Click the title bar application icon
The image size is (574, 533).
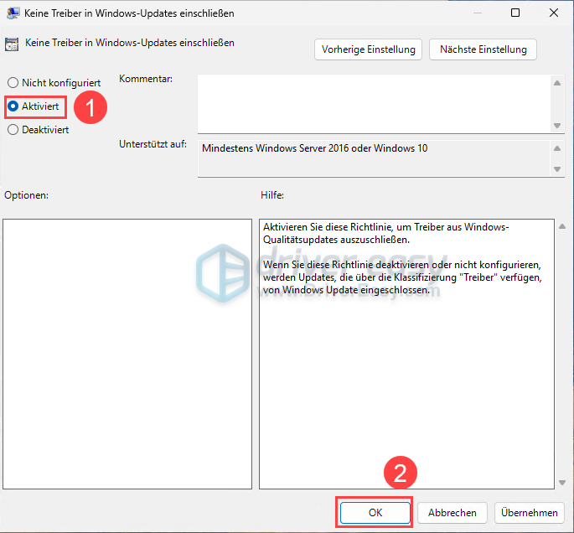[x=13, y=13]
